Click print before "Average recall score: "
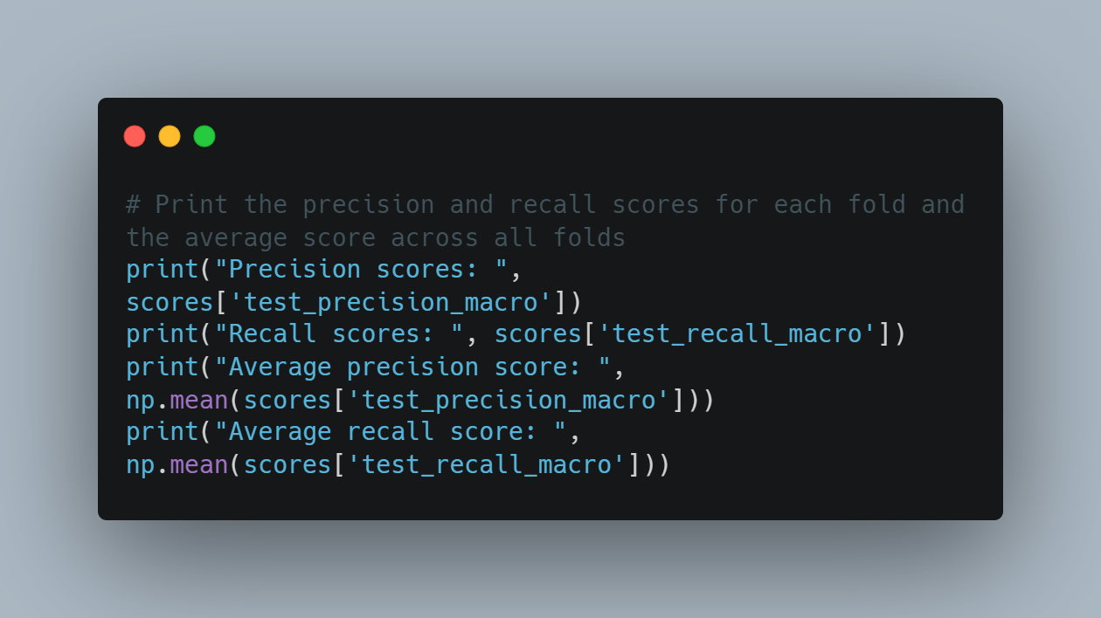1101x618 pixels. [163, 431]
